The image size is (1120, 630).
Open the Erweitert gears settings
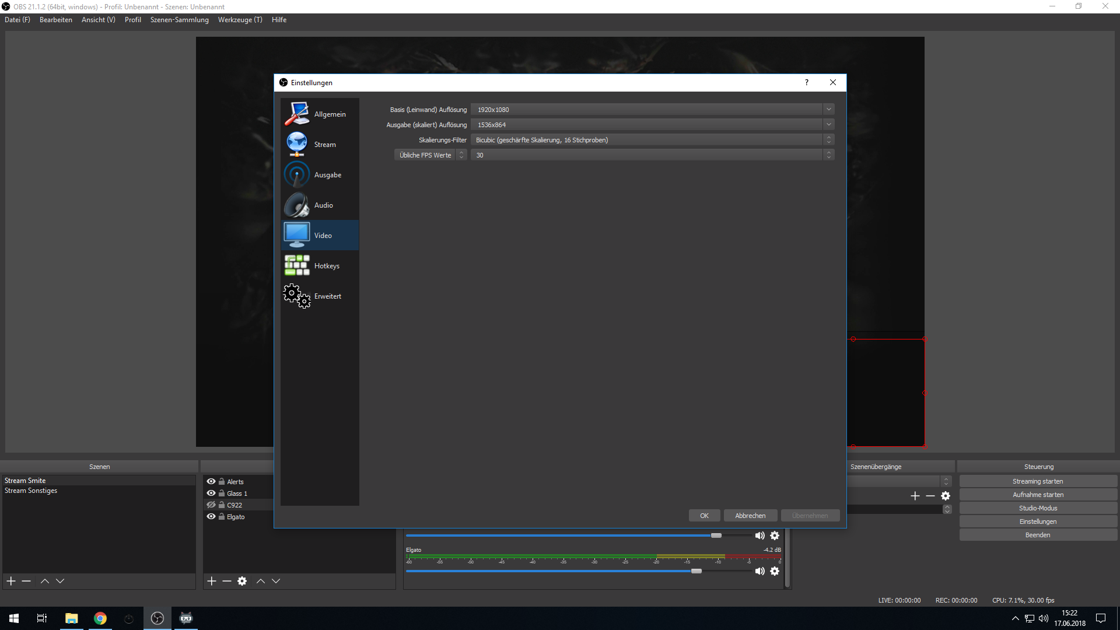tap(297, 296)
